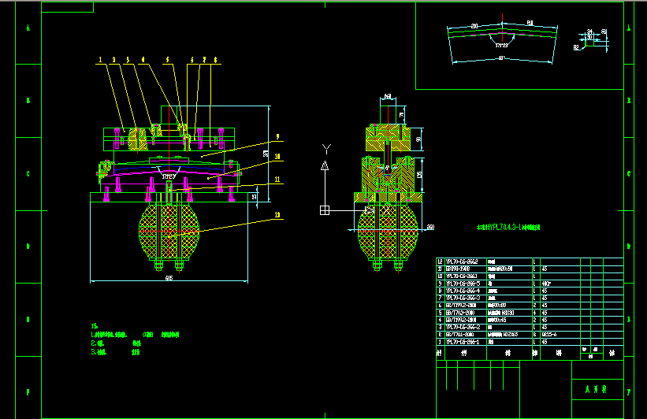The width and height of the screenshot is (647, 419).
Task: Select the YPL70.4.3-1 green annotation text
Action: pyautogui.click(x=508, y=228)
